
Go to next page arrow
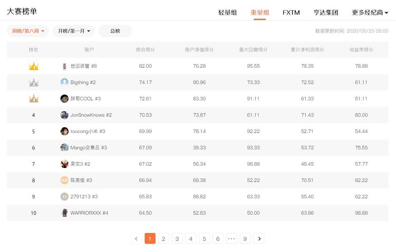[x=259, y=239]
